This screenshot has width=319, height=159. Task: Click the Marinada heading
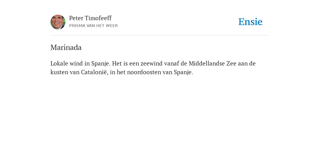66,48
